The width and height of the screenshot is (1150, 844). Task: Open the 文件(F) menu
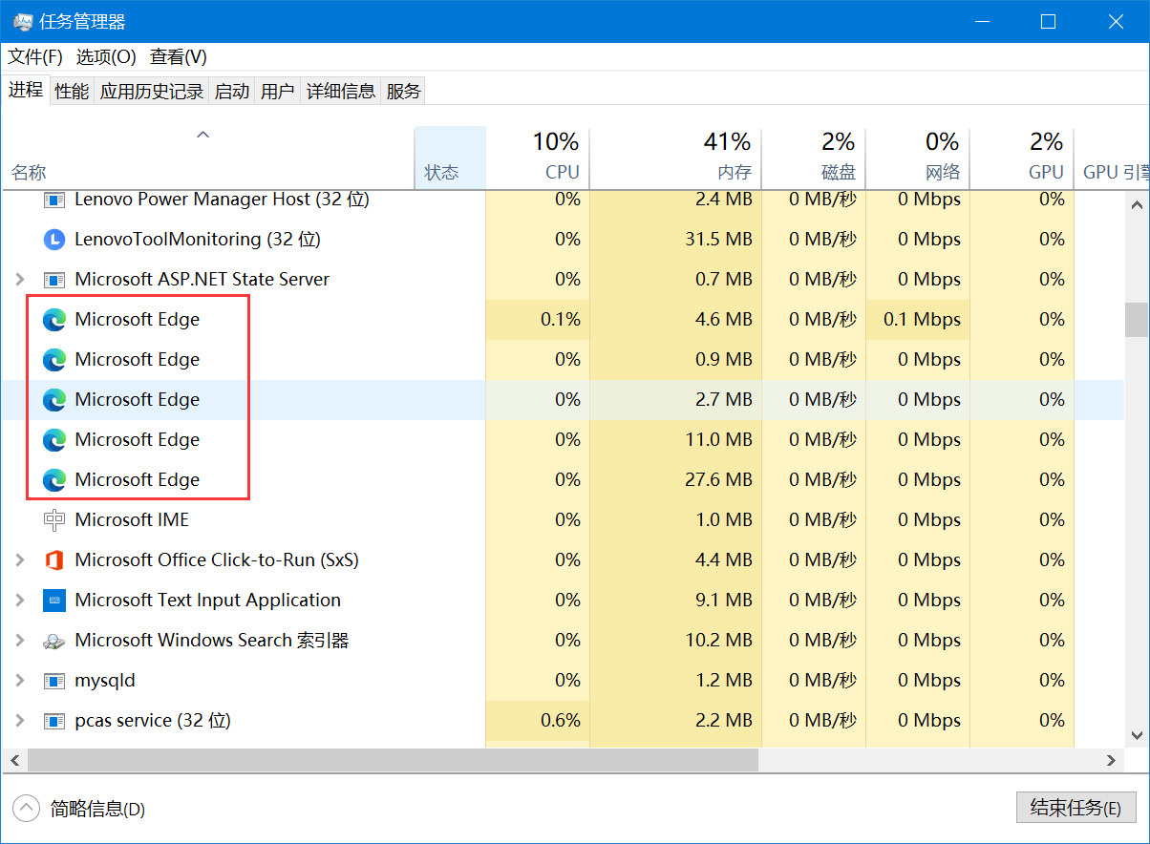(x=35, y=57)
